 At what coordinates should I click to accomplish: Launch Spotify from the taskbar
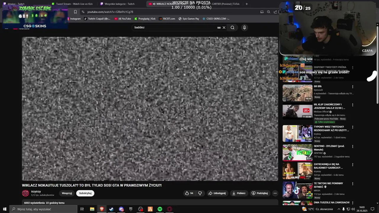tap(160, 209)
